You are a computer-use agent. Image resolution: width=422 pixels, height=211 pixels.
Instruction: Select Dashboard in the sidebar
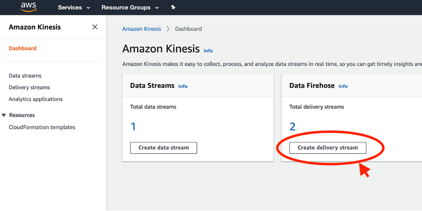point(23,48)
